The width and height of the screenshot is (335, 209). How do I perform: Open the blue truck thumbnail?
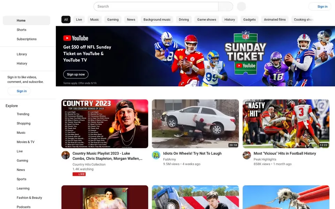click(x=195, y=197)
